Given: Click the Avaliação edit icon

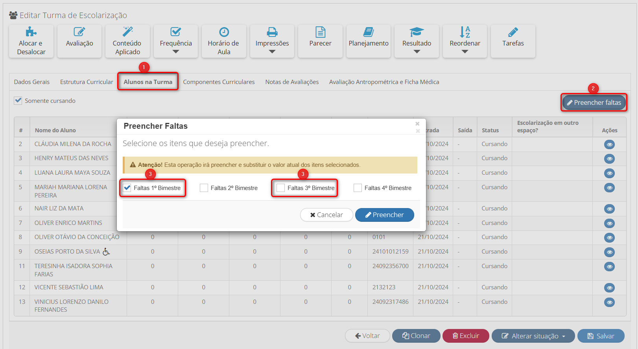Looking at the screenshot, I should click(79, 32).
